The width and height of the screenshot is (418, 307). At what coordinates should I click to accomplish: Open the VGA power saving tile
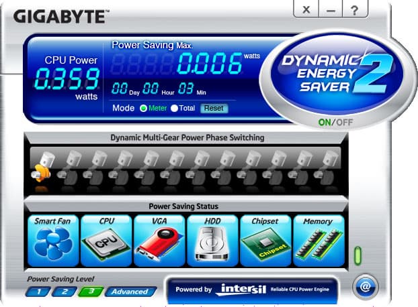pos(159,241)
